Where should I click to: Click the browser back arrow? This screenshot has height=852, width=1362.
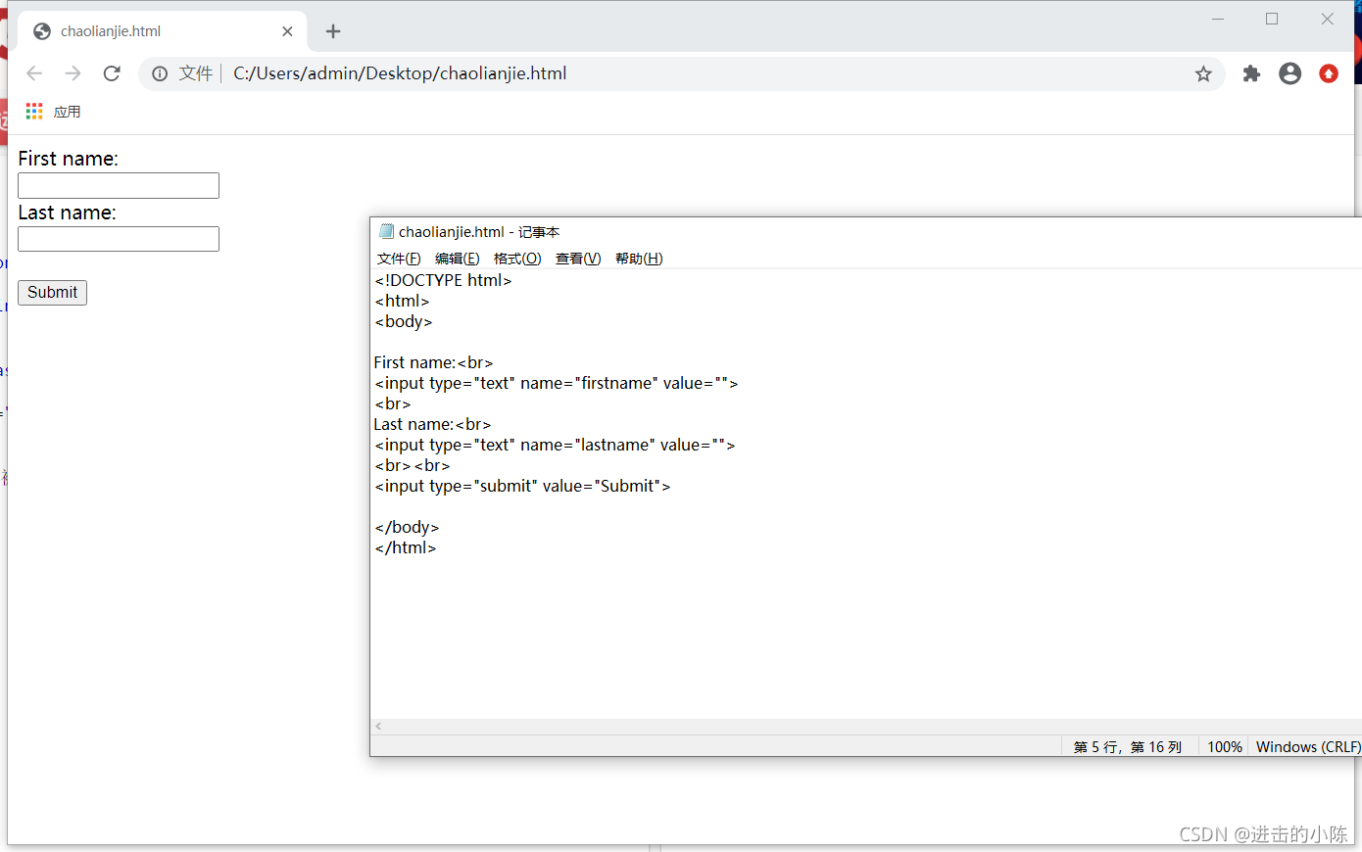click(34, 73)
